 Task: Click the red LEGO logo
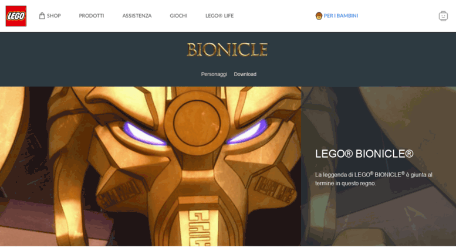[x=16, y=16]
